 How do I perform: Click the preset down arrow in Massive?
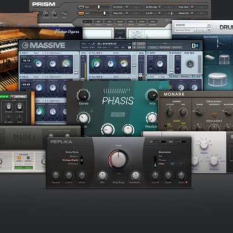pyautogui.click(x=134, y=47)
